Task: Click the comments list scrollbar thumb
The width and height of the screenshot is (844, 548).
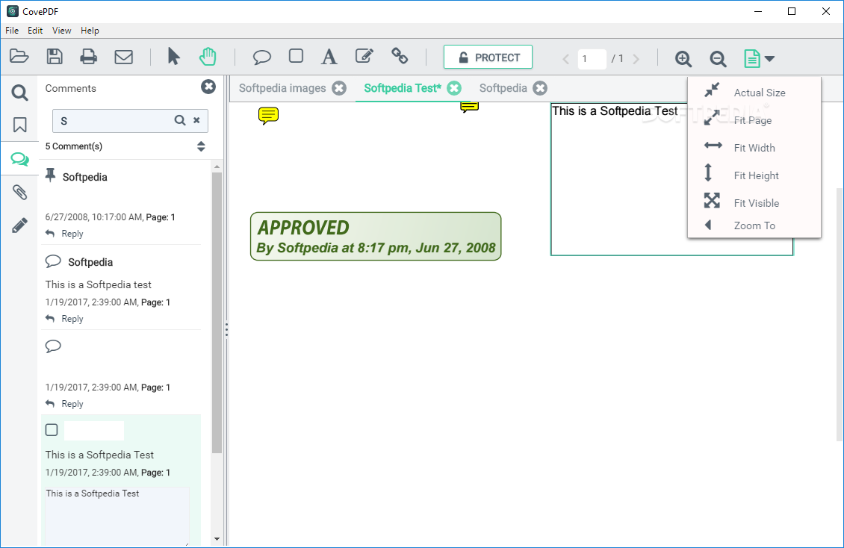Action: (217, 312)
